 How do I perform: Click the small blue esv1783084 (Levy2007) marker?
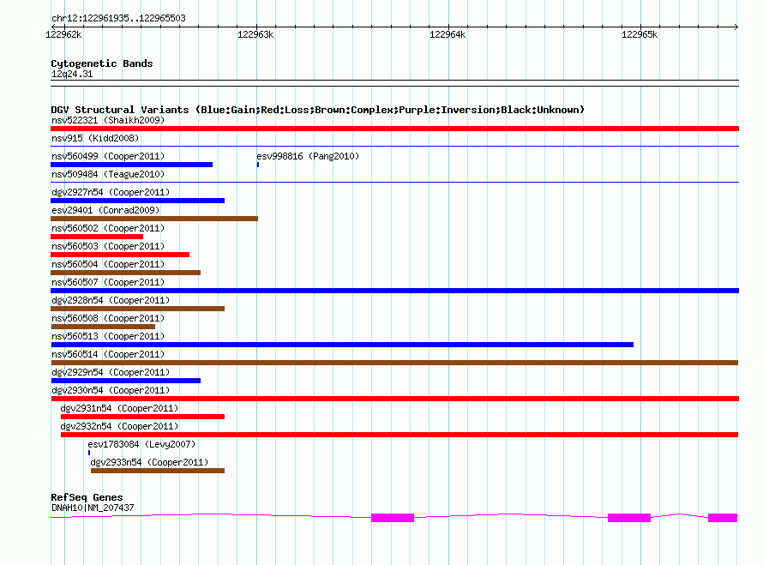pyautogui.click(x=89, y=453)
